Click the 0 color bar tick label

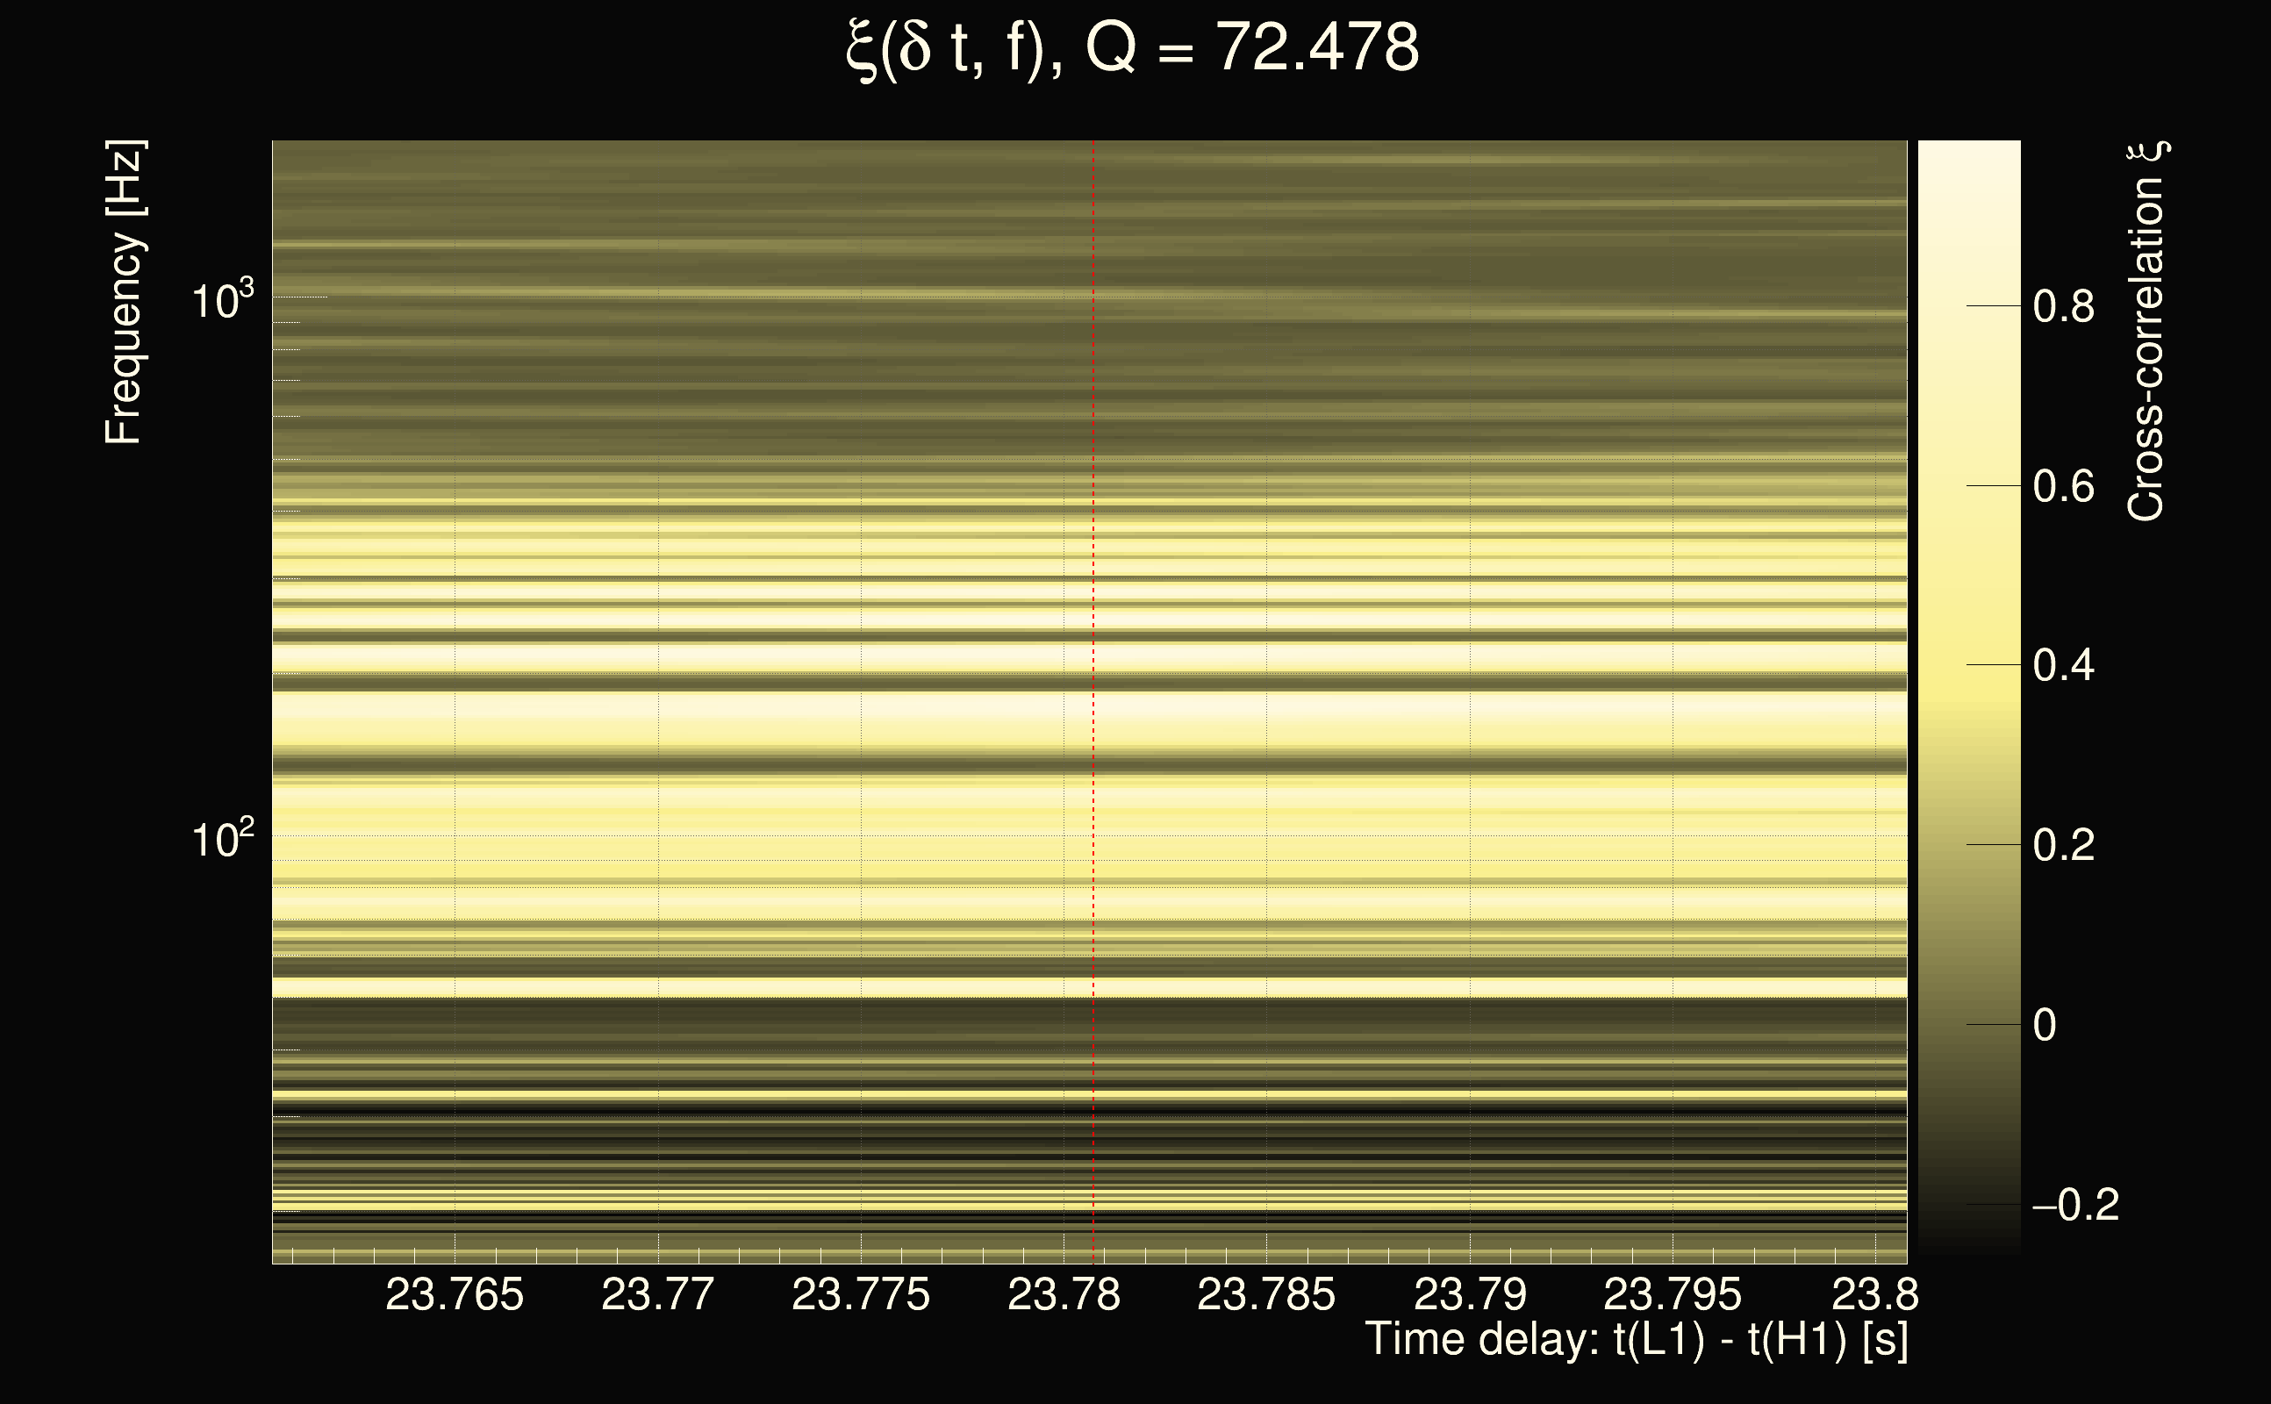(x=2044, y=1025)
